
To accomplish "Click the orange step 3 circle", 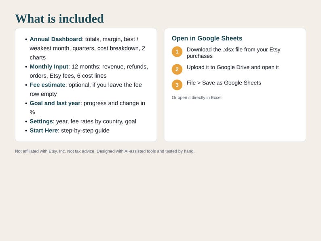I will tap(177, 85).
